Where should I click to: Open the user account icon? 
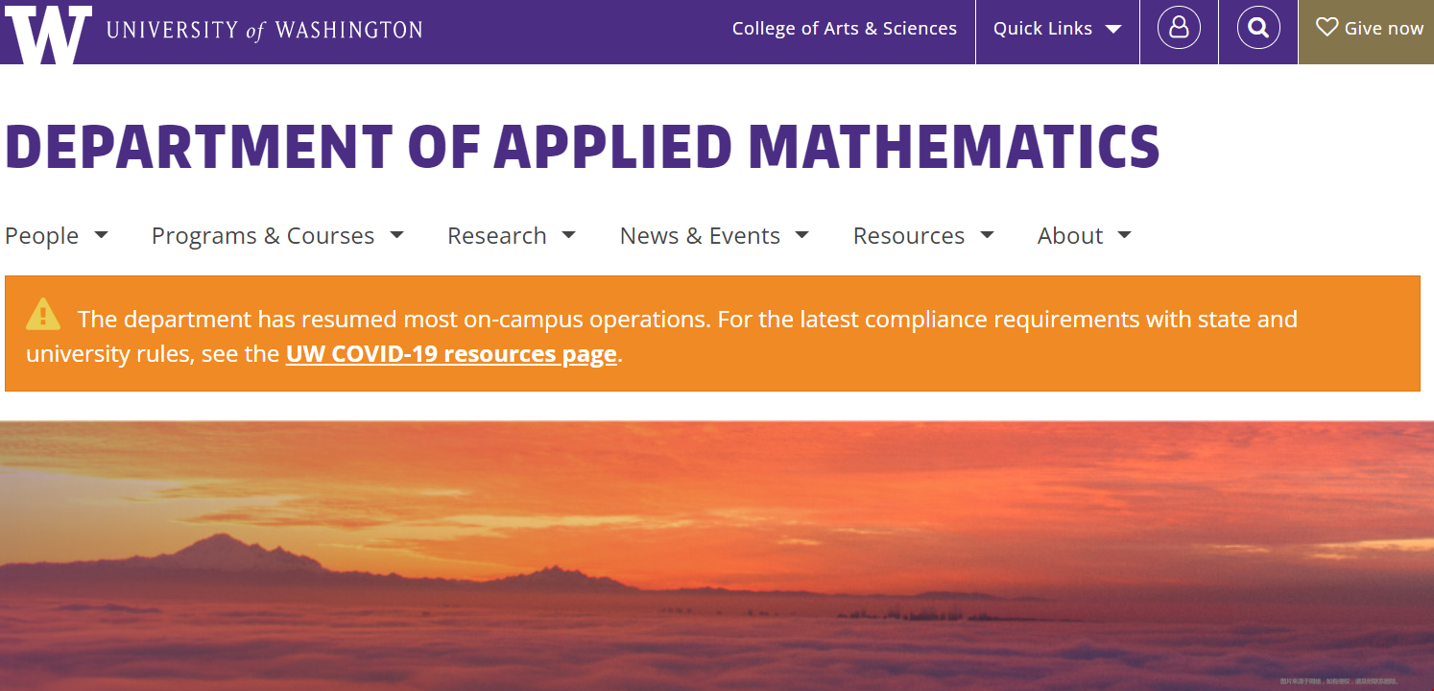1179,28
